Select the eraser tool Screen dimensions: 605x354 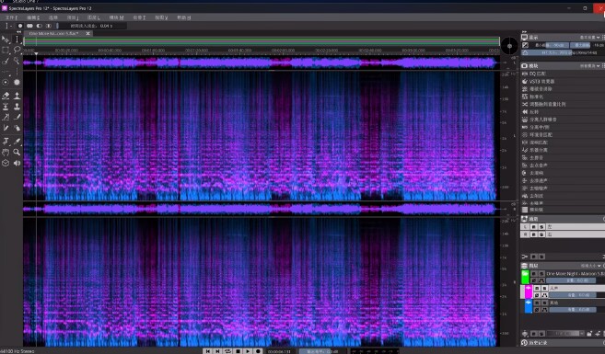click(x=6, y=96)
